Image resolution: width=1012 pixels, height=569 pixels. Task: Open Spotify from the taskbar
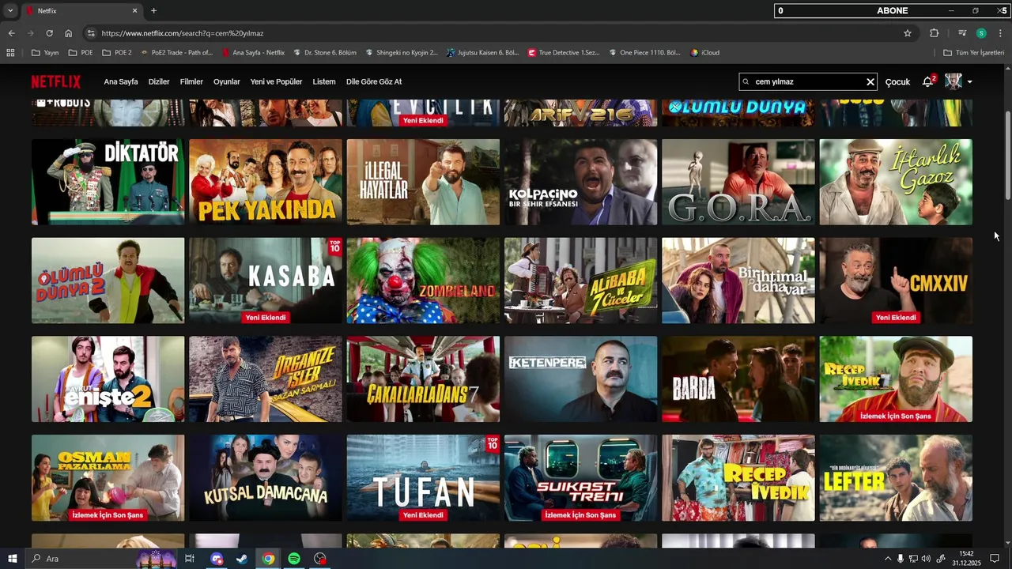click(294, 559)
